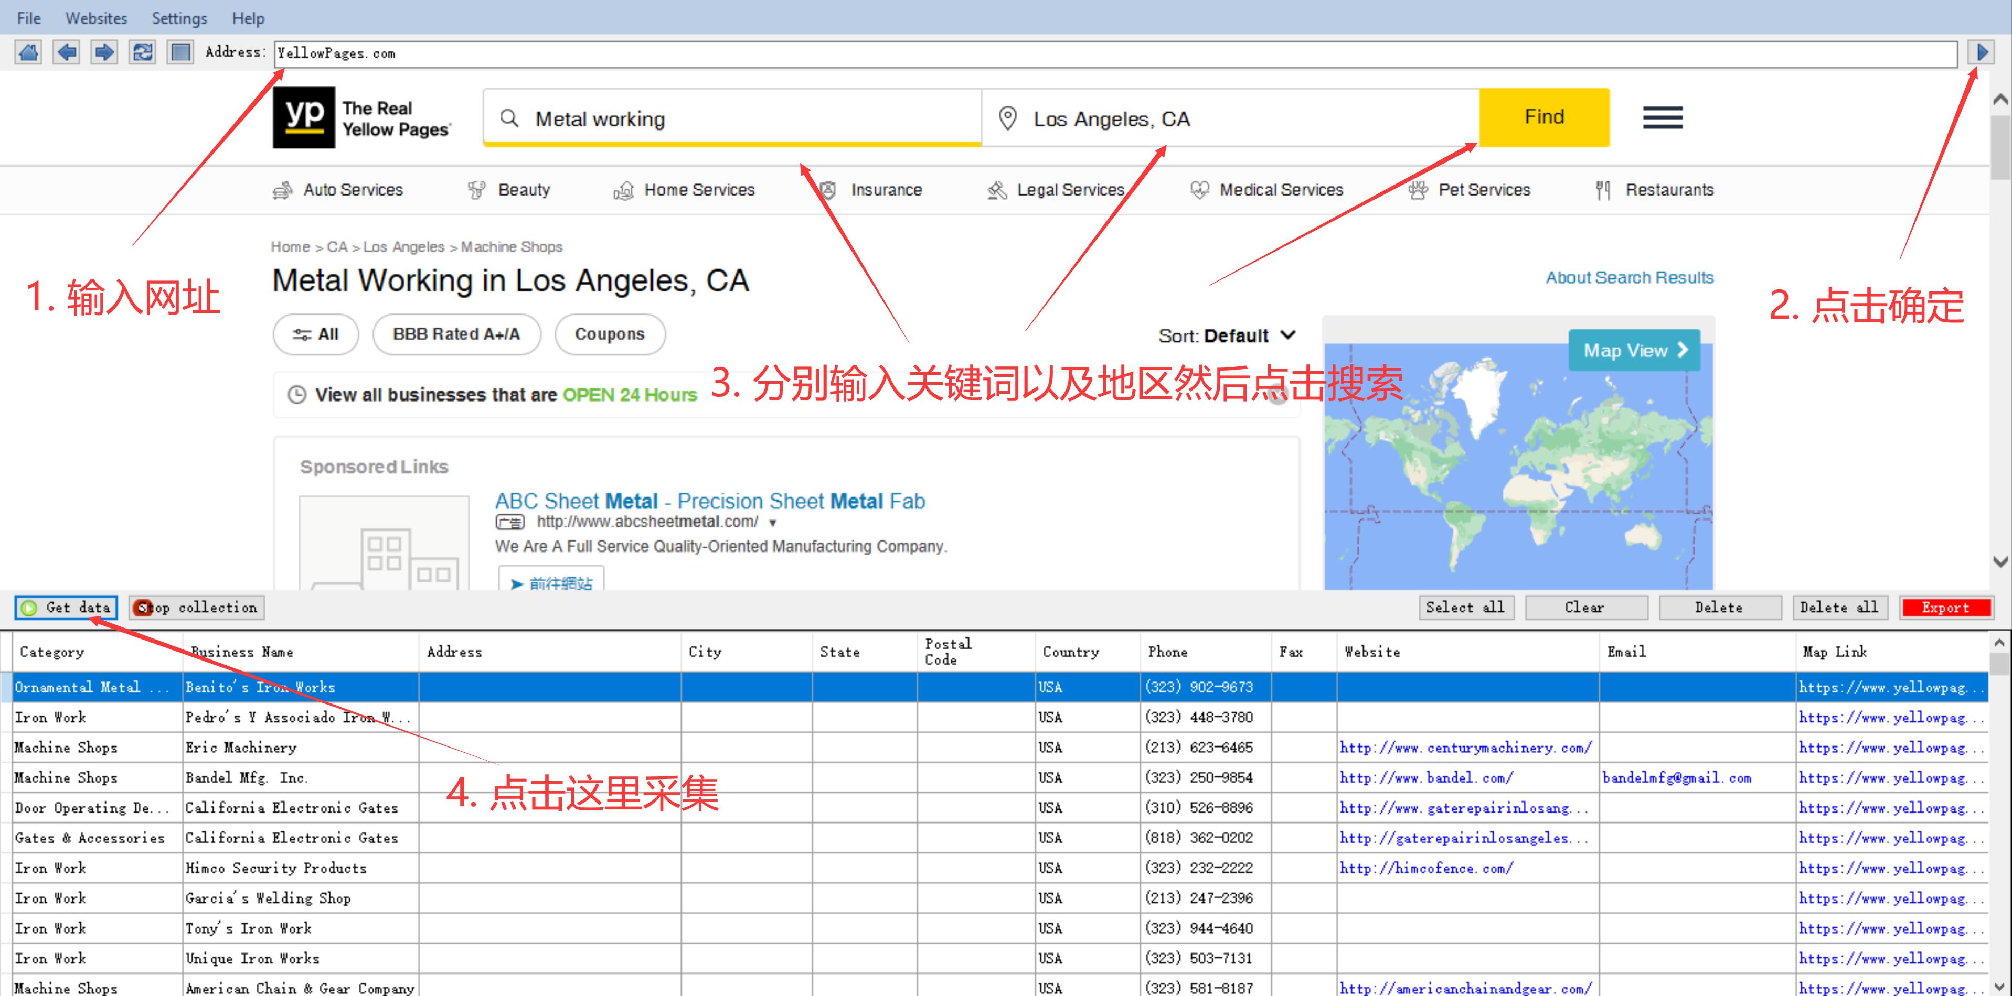This screenshot has width=2012, height=996.
Task: Click the Get data button
Action: [x=67, y=607]
